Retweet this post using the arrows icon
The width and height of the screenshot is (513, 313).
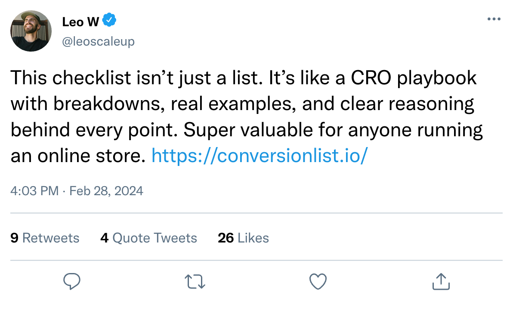[195, 282]
